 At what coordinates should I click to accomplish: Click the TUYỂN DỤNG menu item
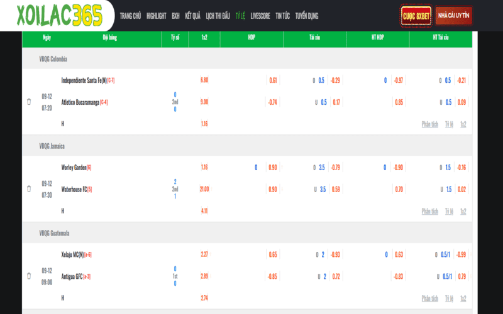307,16
